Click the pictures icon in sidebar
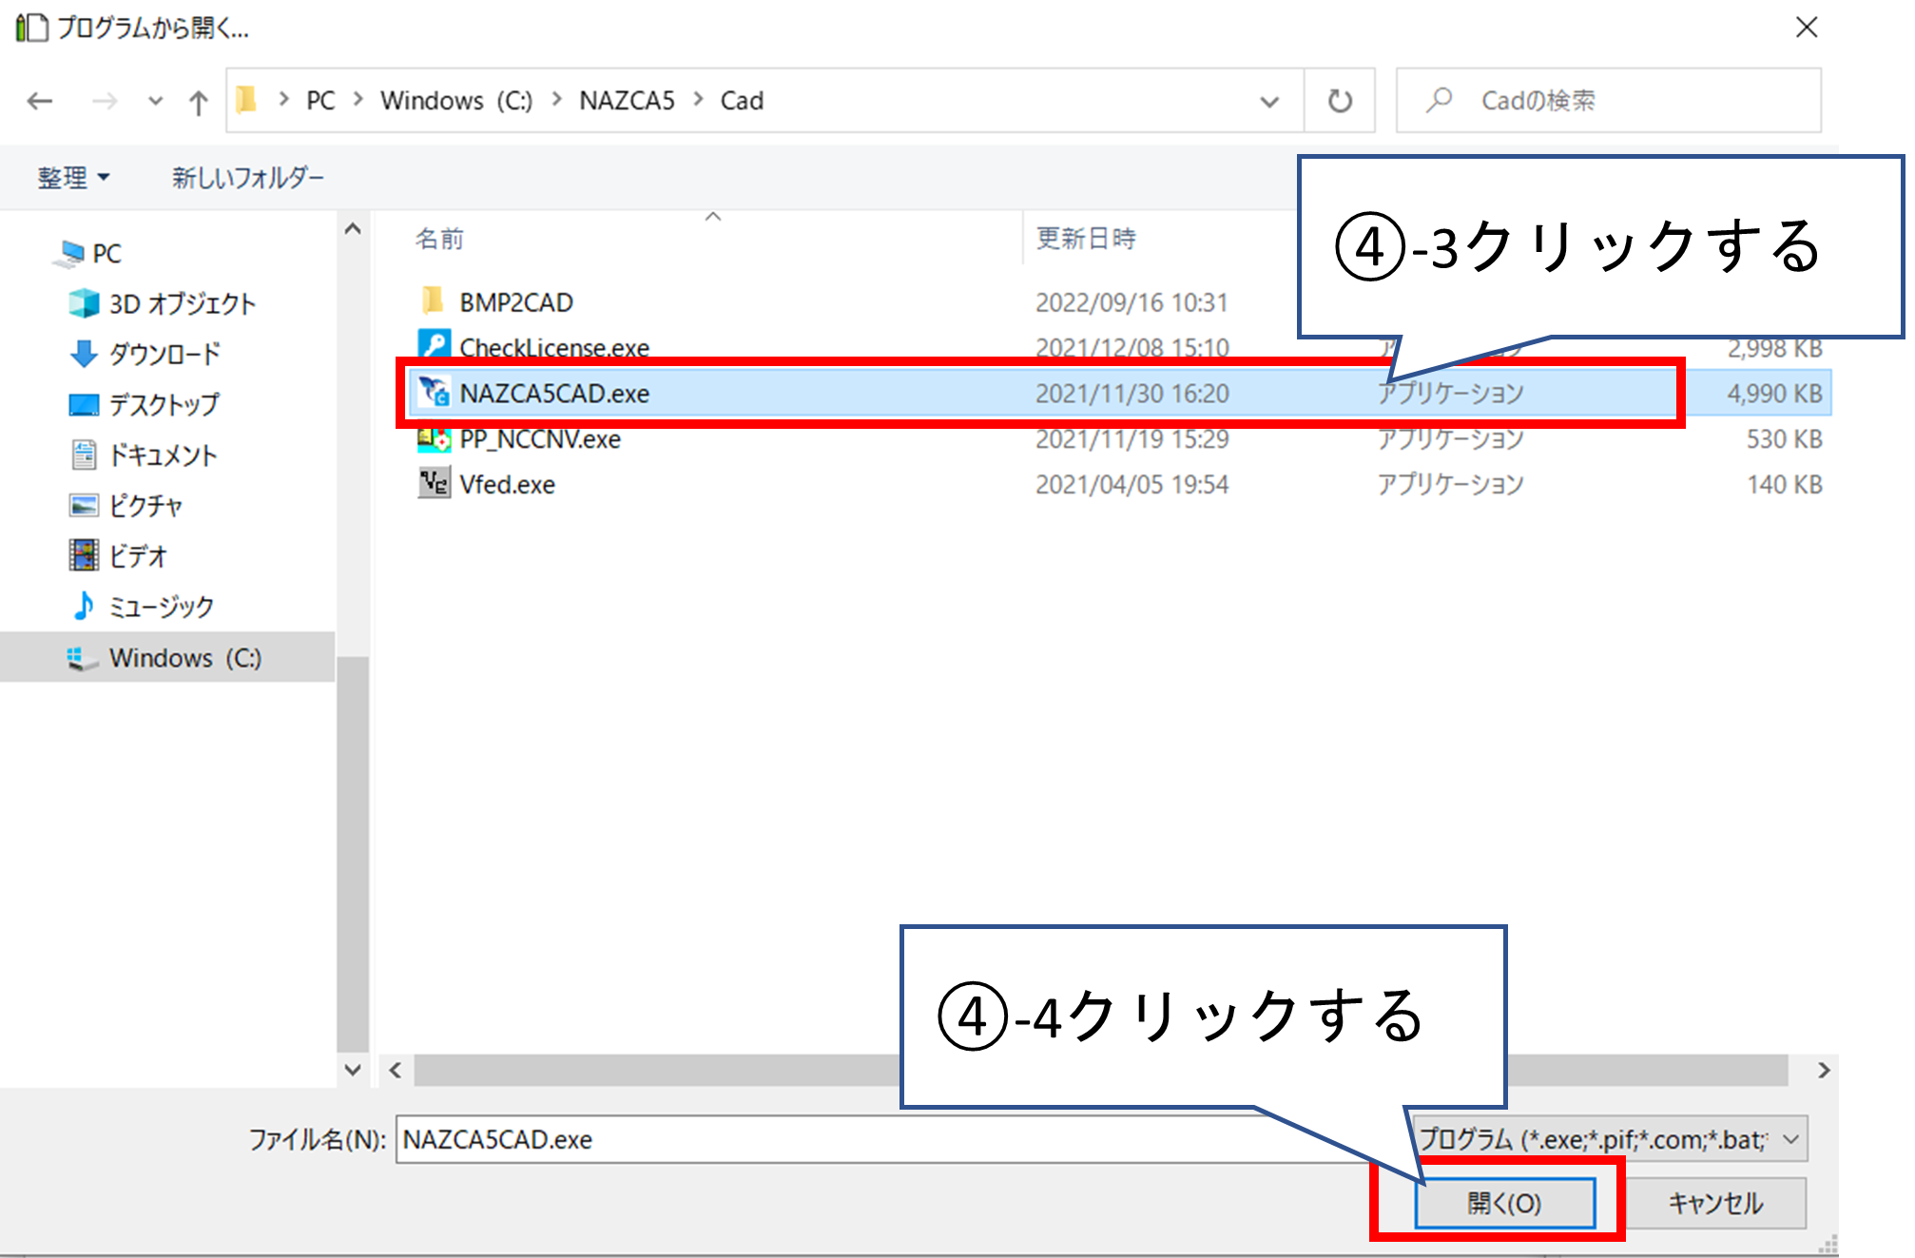Viewport: 1915px width, 1258px height. click(84, 505)
